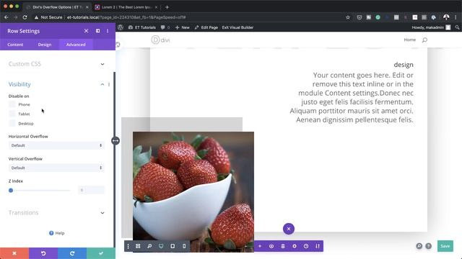Click the search icon beside Save
The image size is (462, 259).
419,246
